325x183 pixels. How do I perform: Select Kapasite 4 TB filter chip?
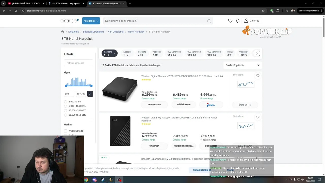(x=157, y=53)
